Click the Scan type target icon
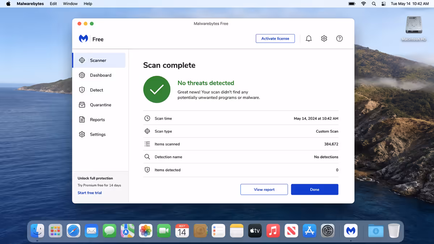434x244 pixels. coord(147,131)
